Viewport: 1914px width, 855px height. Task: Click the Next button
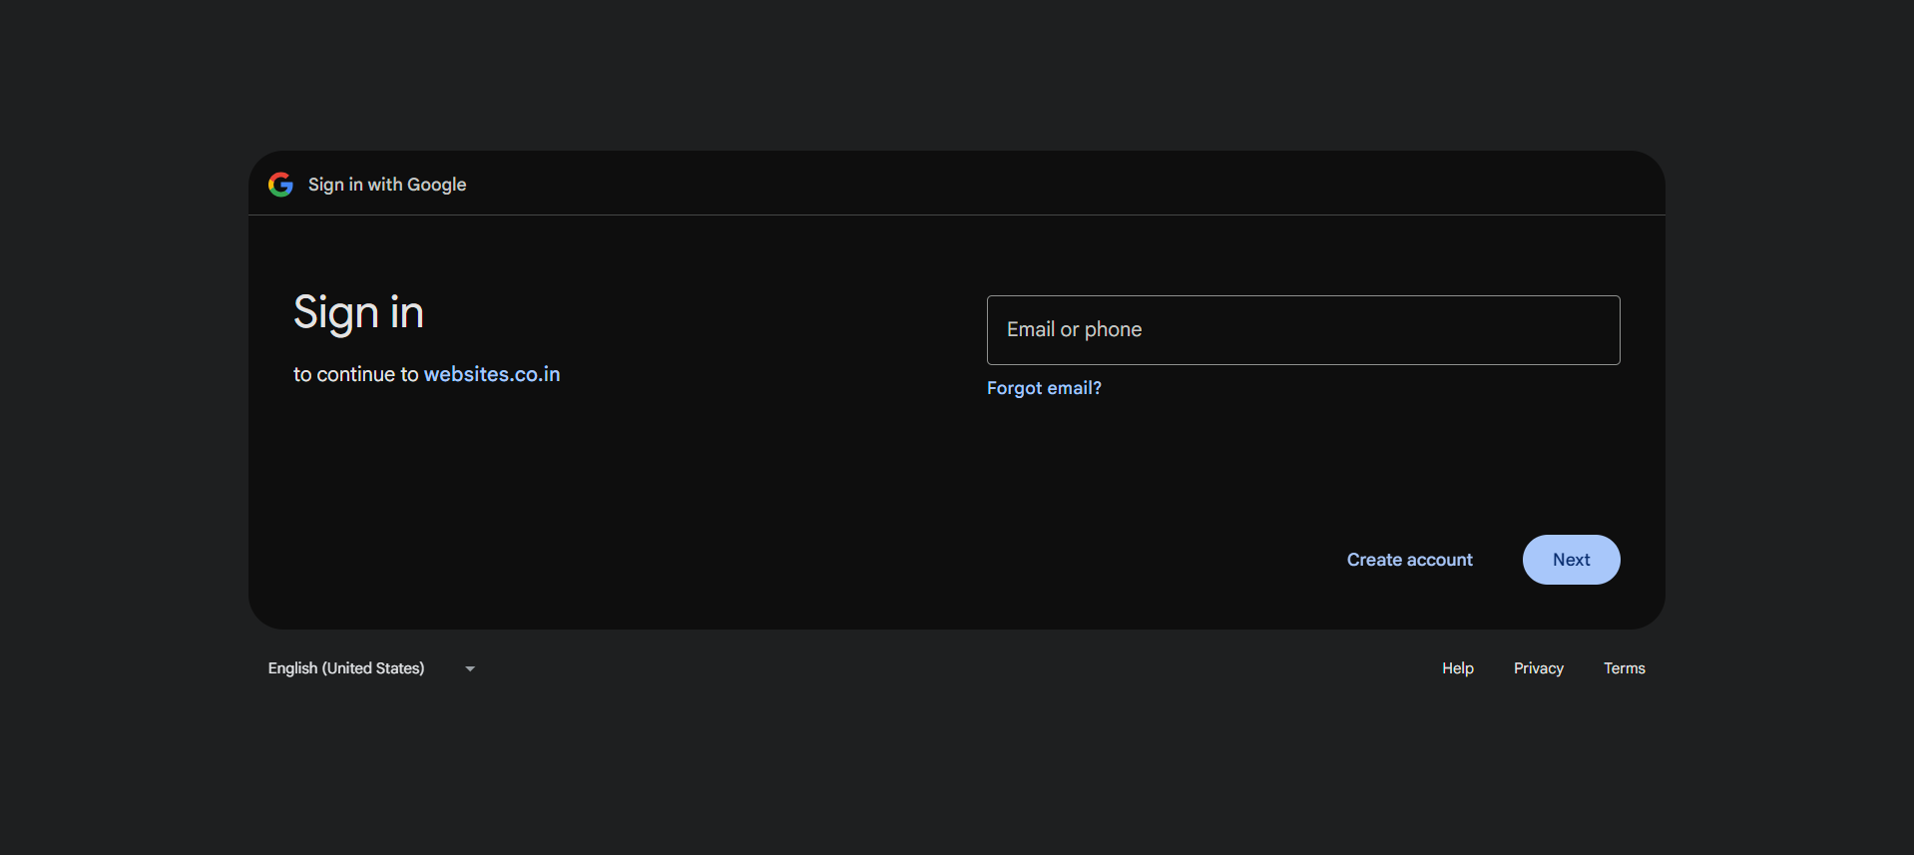pos(1571,560)
